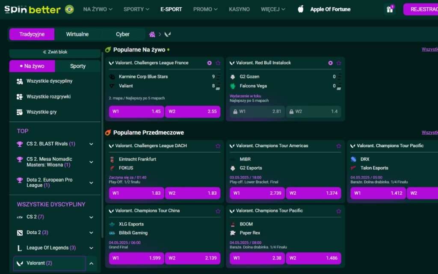Click the Valorant icon in breadcrumb
The width and height of the screenshot is (438, 274).
pos(168,34)
